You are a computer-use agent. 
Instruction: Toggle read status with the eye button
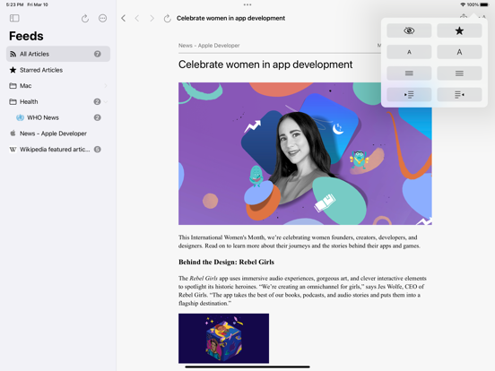409,30
